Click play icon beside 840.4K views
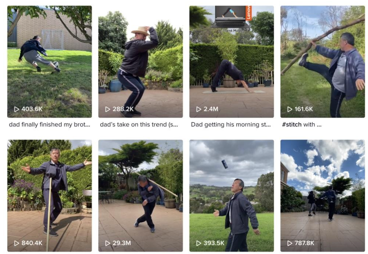The height and width of the screenshot is (254, 368). (17, 243)
